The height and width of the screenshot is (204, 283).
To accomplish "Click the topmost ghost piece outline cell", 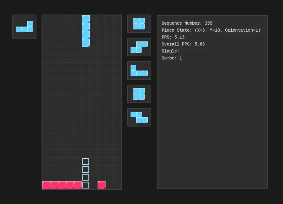I will (86, 161).
